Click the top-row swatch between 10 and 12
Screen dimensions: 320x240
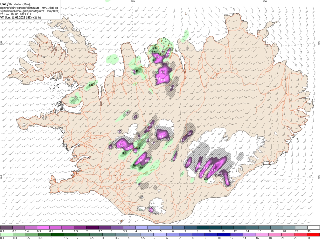[x=227, y=228]
